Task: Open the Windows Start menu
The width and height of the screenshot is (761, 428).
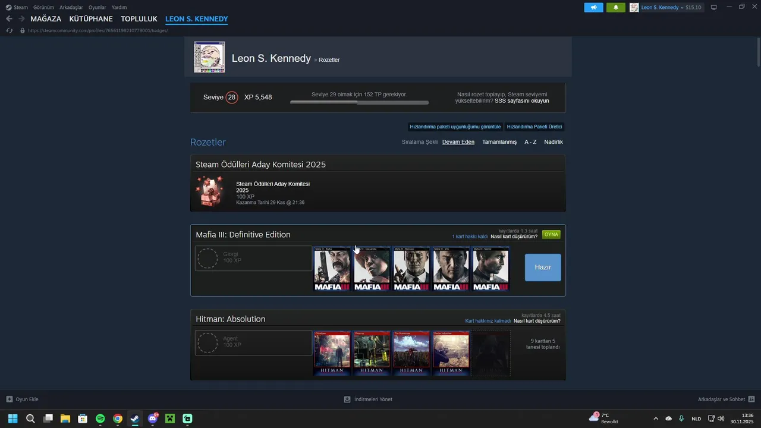Action: point(13,418)
